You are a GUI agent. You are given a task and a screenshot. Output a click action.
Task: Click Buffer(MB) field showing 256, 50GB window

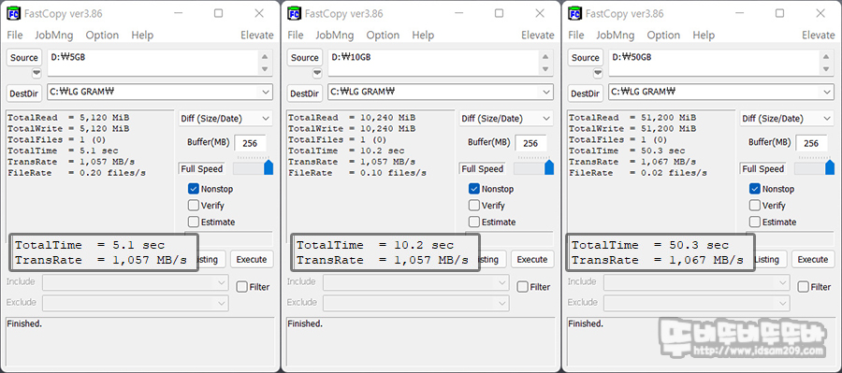(811, 143)
